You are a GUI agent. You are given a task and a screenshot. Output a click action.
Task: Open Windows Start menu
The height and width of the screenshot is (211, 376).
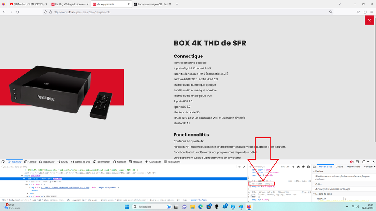click(127, 207)
